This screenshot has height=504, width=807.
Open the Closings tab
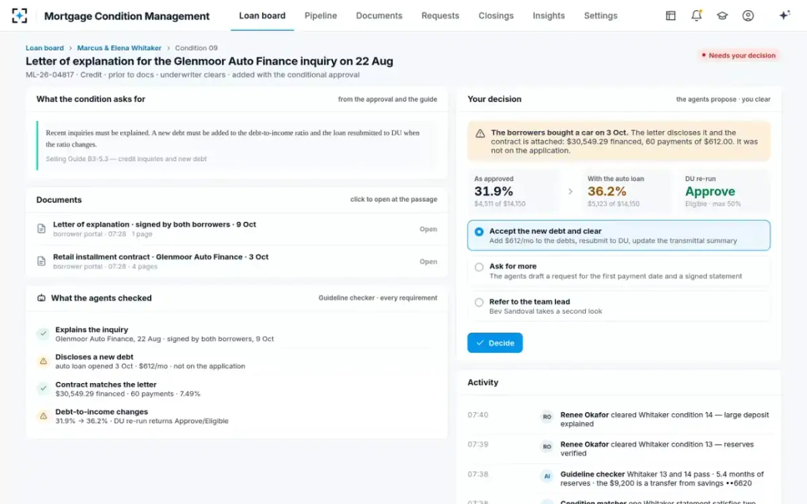(496, 15)
